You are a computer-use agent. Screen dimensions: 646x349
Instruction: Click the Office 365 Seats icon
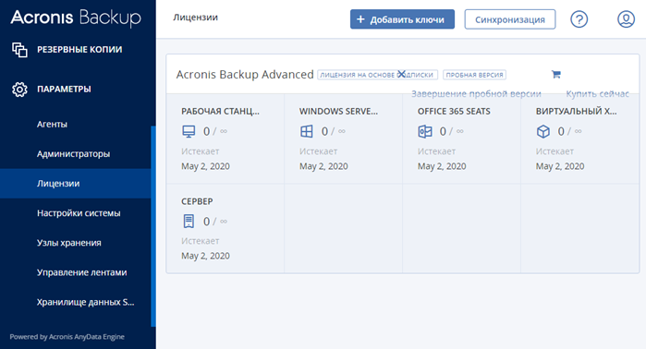425,131
